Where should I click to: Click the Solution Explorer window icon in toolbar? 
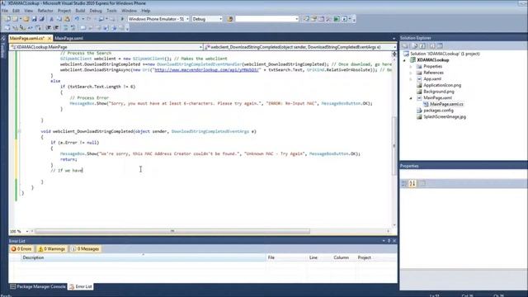pos(306,19)
